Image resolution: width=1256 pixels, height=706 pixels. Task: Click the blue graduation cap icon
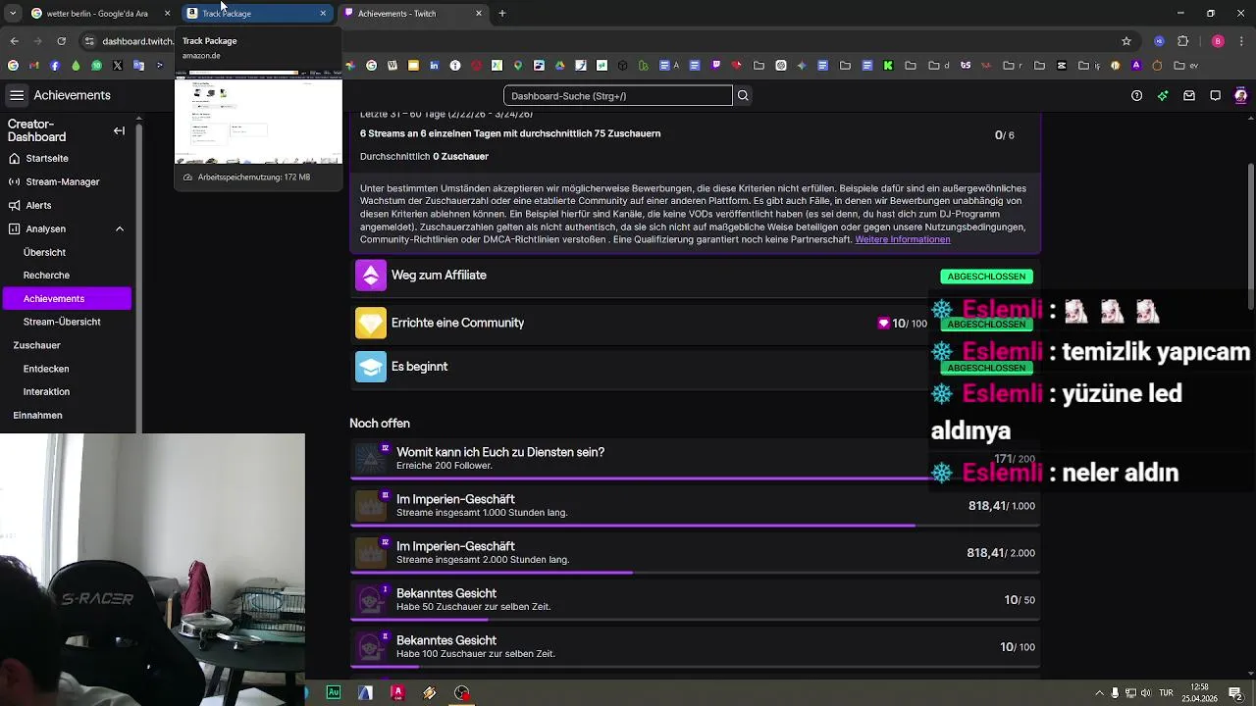(371, 366)
